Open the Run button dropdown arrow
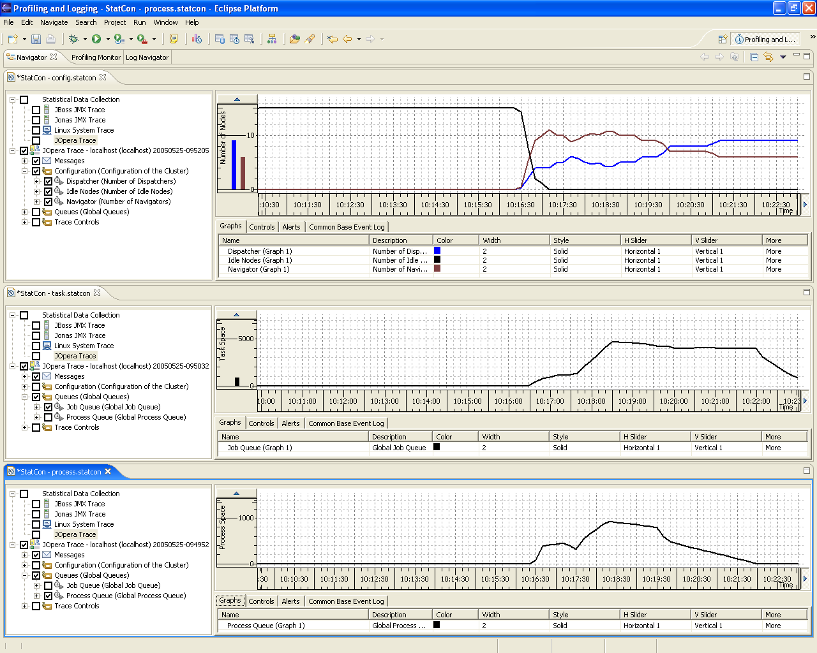817x653 pixels. click(108, 39)
